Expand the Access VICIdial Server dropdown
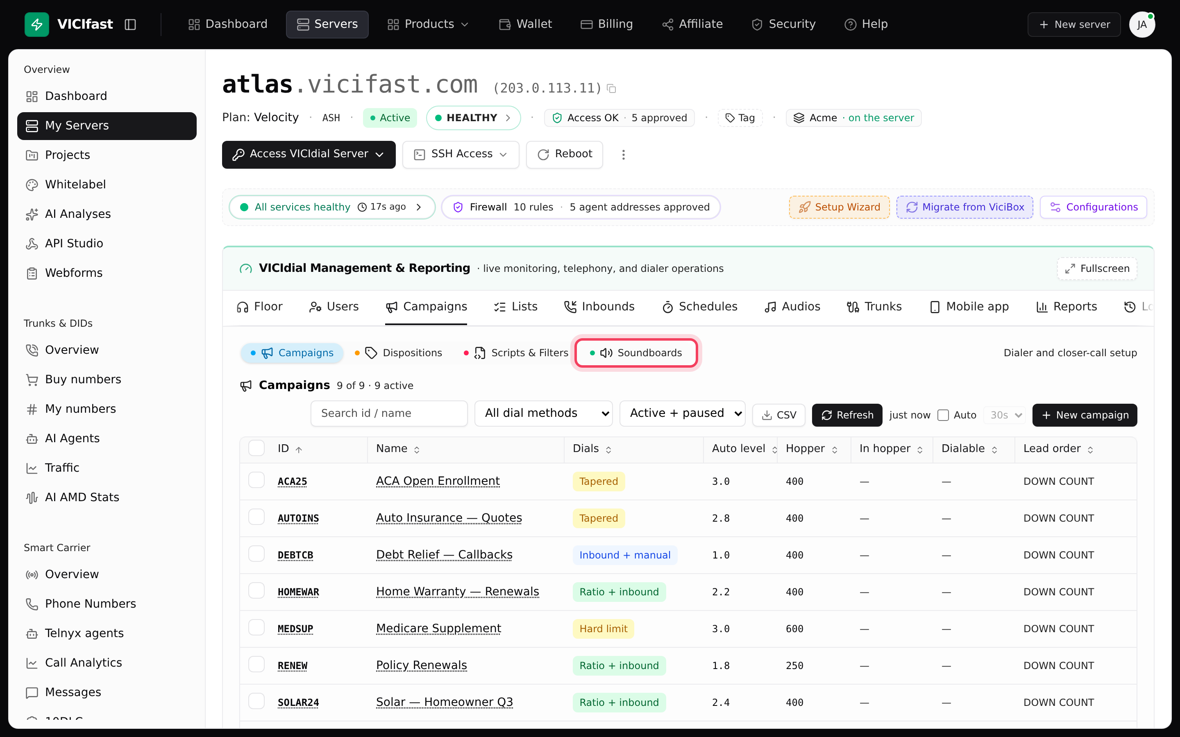 click(309, 154)
